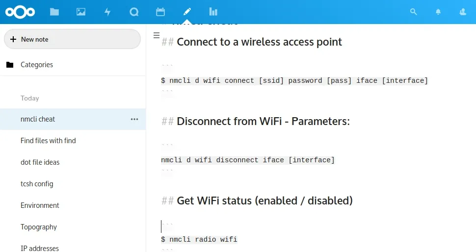Screen dimensions: 476x252
Task: Click the nmcli radio wifi code line
Action: 199,239
